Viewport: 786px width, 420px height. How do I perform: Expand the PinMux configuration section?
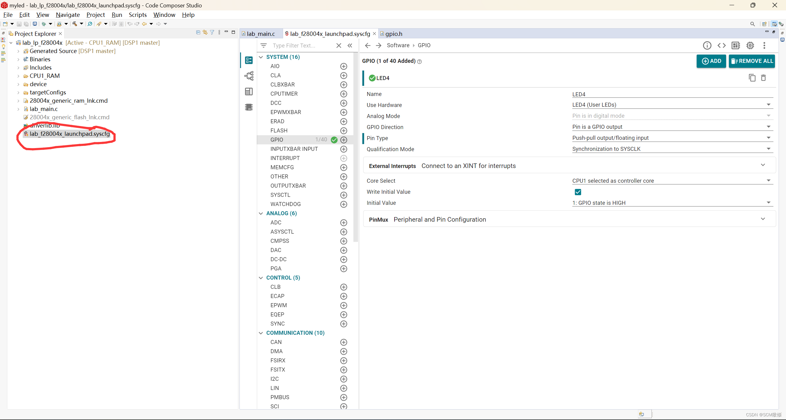click(763, 219)
